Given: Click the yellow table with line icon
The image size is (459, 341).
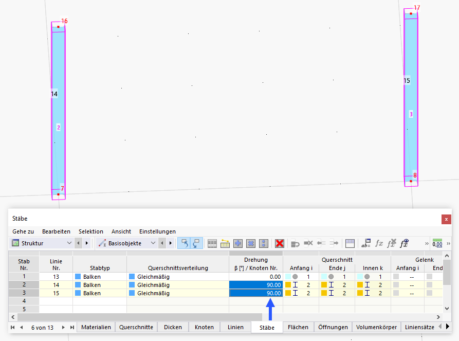Looking at the screenshot, I should tap(225, 243).
